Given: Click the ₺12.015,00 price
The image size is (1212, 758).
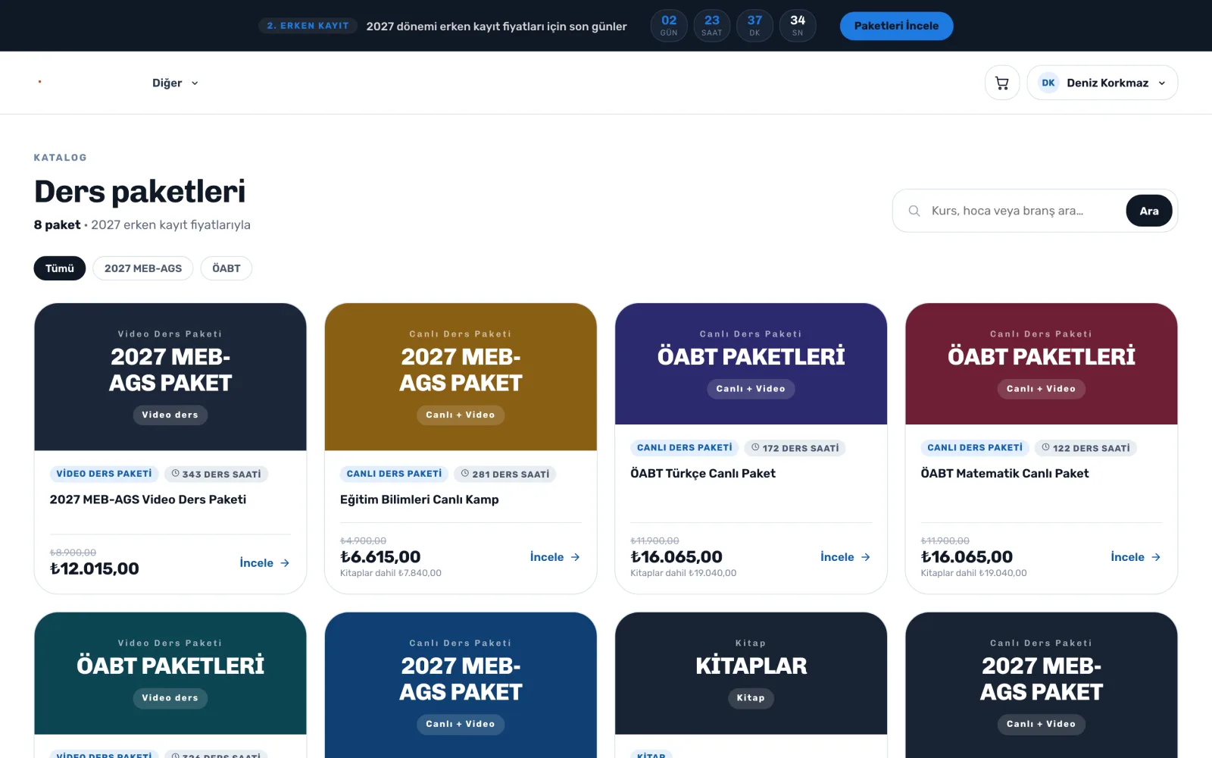Looking at the screenshot, I should pos(95,568).
